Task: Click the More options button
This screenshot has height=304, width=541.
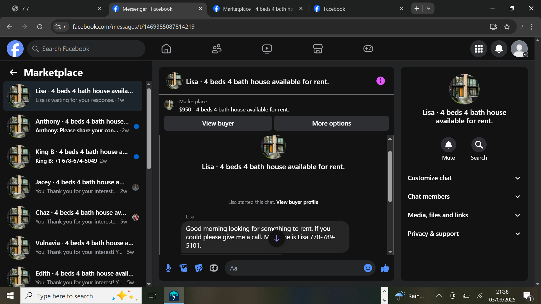Action: (332, 123)
